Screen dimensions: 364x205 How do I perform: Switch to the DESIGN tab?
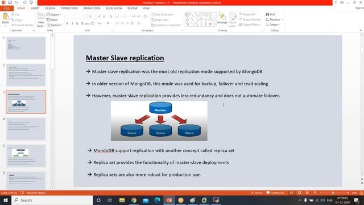click(x=50, y=8)
